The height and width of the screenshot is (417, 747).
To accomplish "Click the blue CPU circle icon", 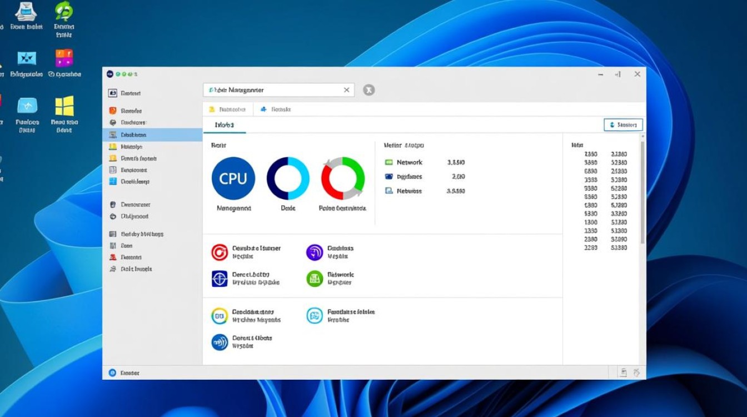I will [233, 178].
